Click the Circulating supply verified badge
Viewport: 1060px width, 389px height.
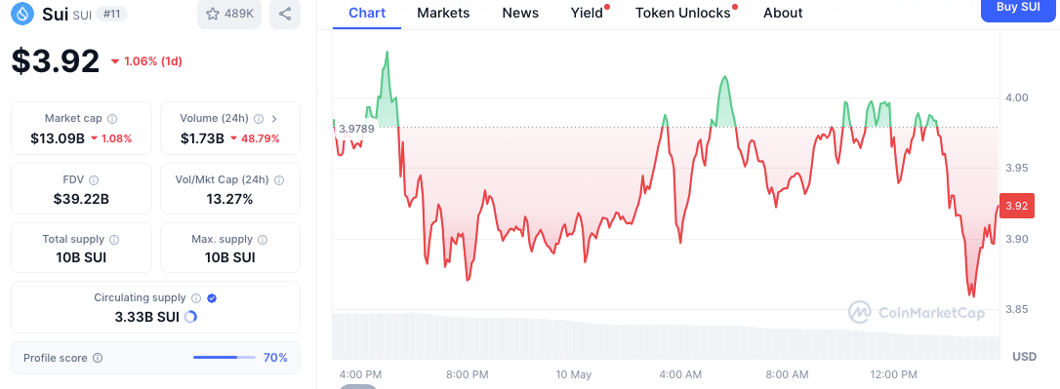(x=212, y=297)
